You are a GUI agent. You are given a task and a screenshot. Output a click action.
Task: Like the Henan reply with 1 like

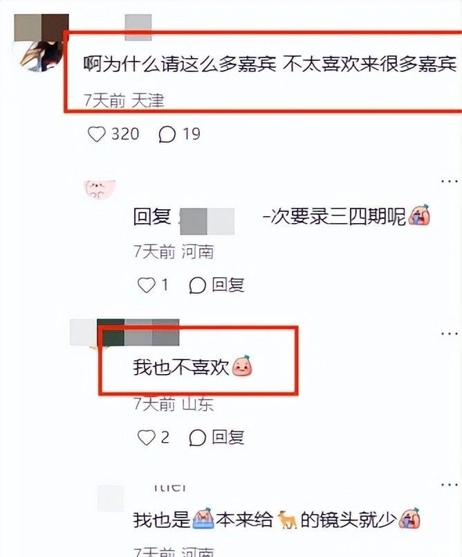pos(146,285)
